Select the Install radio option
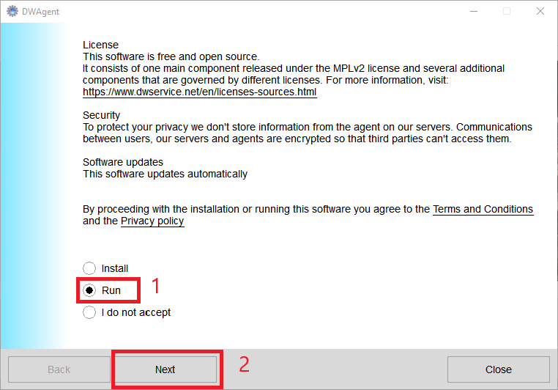This screenshot has height=390, width=558. pyautogui.click(x=89, y=269)
